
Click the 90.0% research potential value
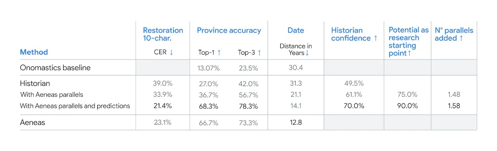[x=407, y=106]
